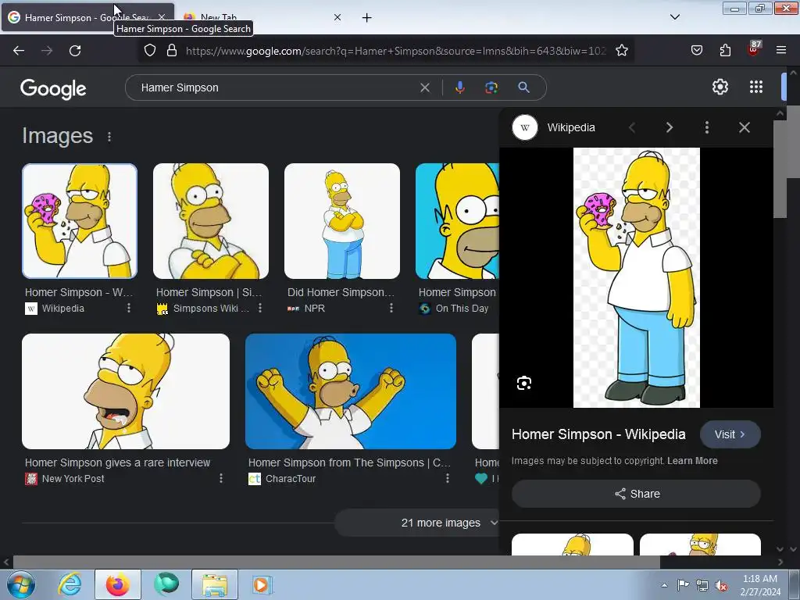Click the horizontal page scrollbar
The height and width of the screenshot is (600, 800).
click(x=336, y=562)
